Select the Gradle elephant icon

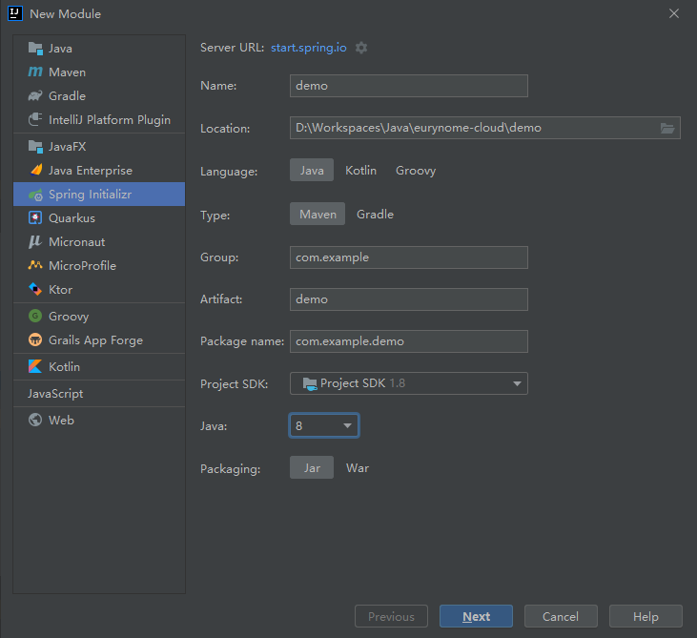point(35,96)
